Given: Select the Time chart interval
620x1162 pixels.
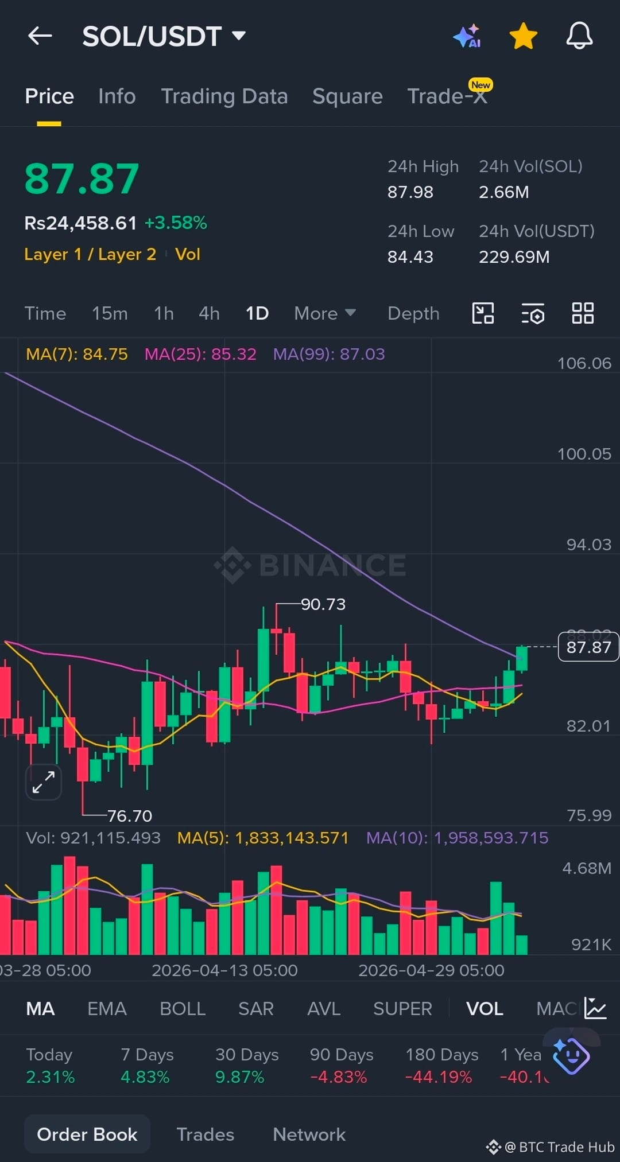Looking at the screenshot, I should [45, 313].
